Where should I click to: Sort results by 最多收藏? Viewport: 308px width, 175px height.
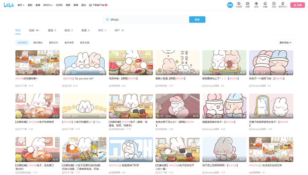tap(84, 42)
